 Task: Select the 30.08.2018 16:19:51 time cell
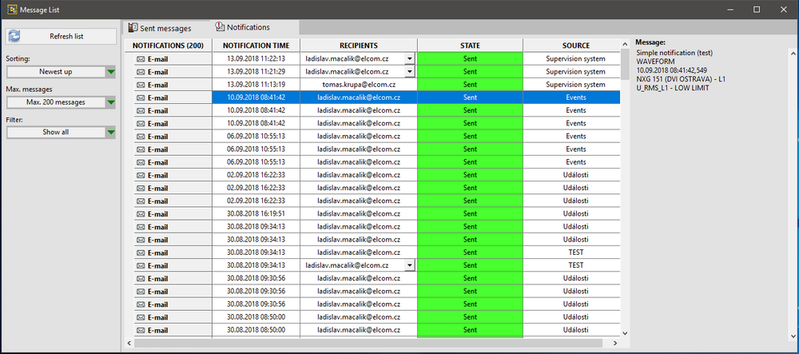(256, 214)
